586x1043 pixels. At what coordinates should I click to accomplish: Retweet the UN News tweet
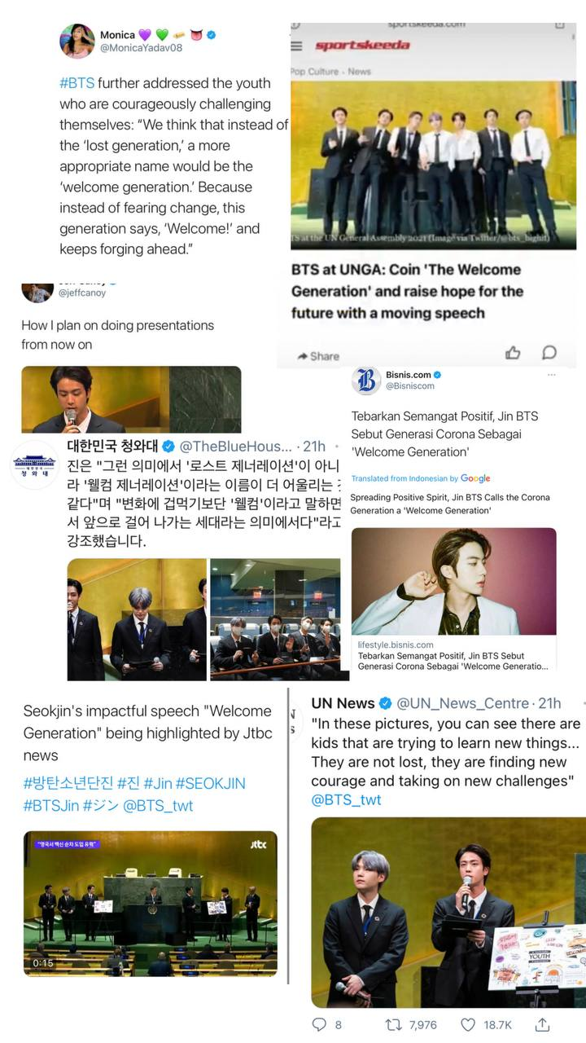click(x=393, y=1024)
